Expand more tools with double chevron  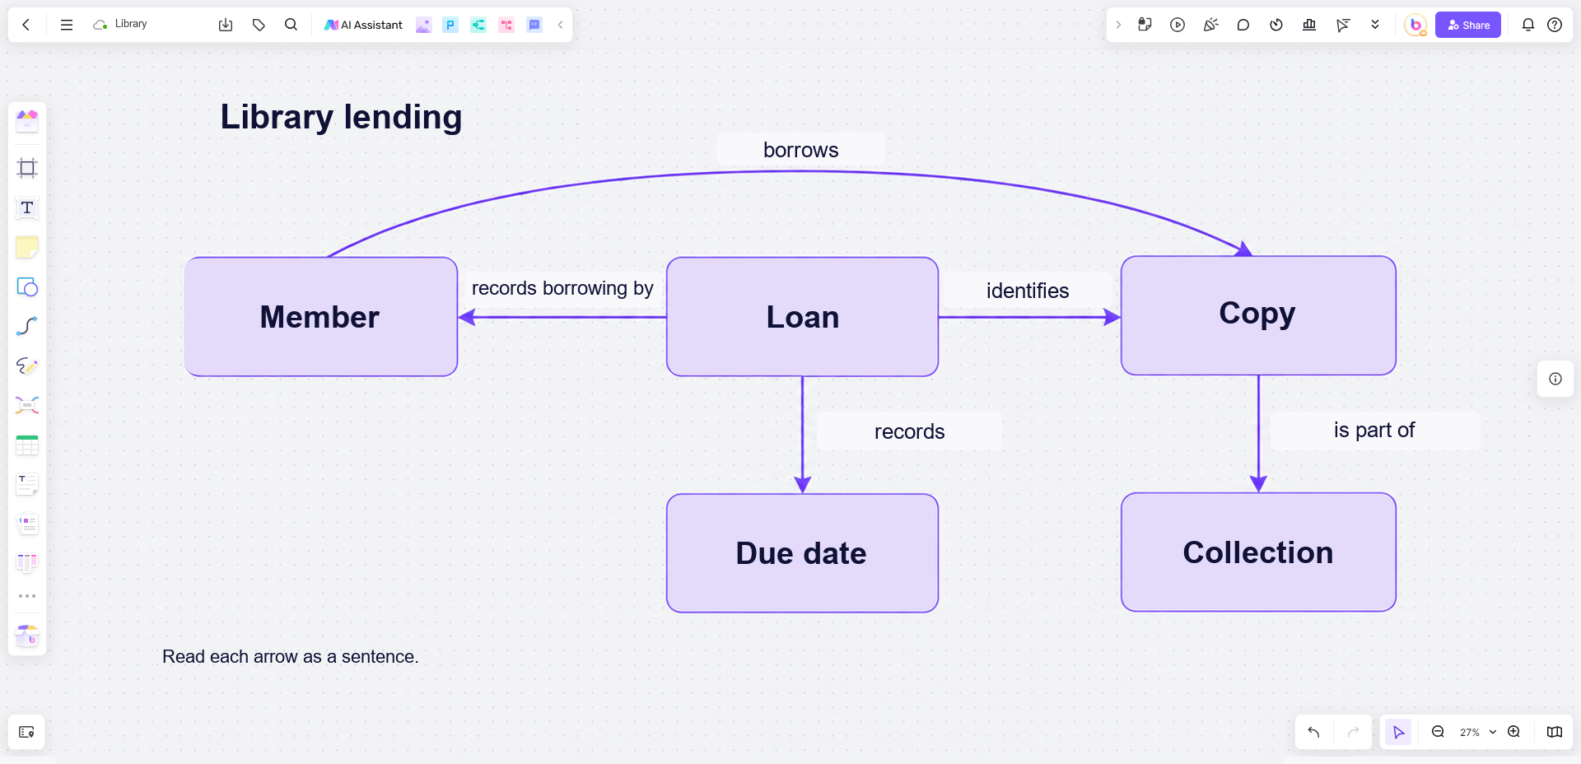(x=1375, y=25)
